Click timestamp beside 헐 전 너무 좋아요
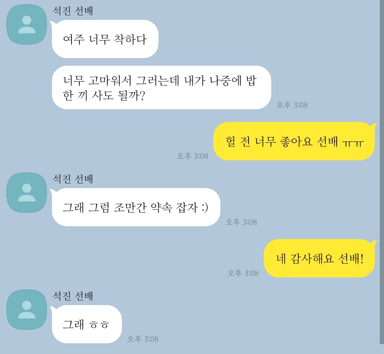Screen dimensions: 384x354 click(192, 156)
